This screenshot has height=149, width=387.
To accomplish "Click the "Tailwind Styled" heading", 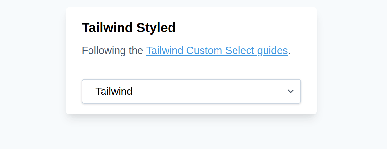I will click(x=128, y=28).
